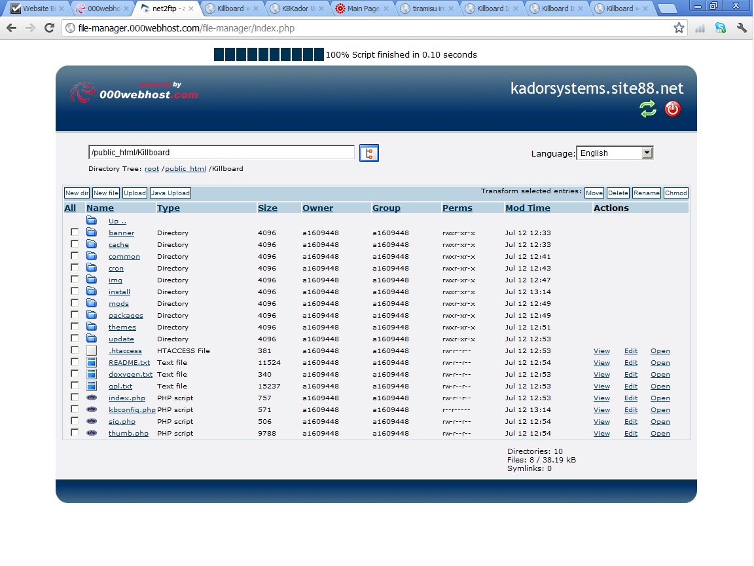Check the install directory checkbox
This screenshot has width=754, height=566.
pyautogui.click(x=75, y=291)
